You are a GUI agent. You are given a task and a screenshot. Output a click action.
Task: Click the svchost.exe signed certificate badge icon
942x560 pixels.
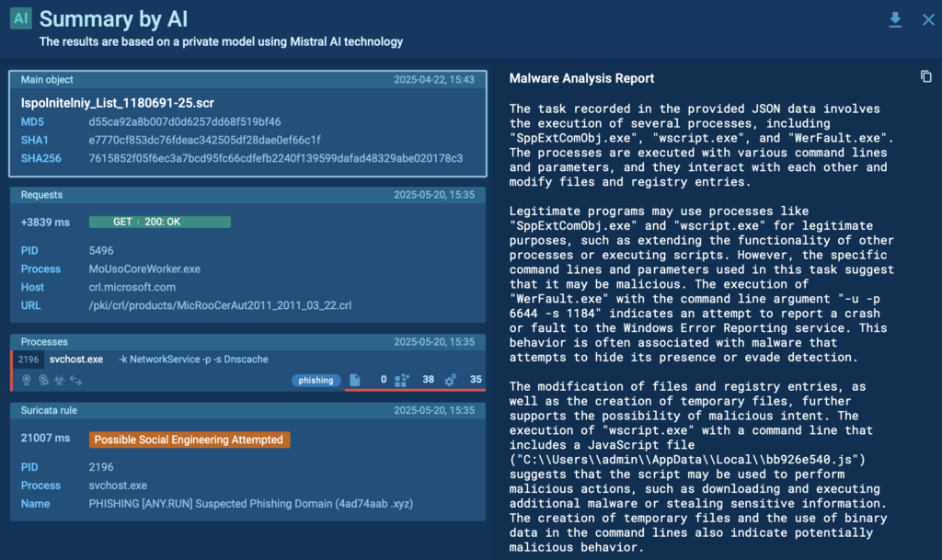27,380
